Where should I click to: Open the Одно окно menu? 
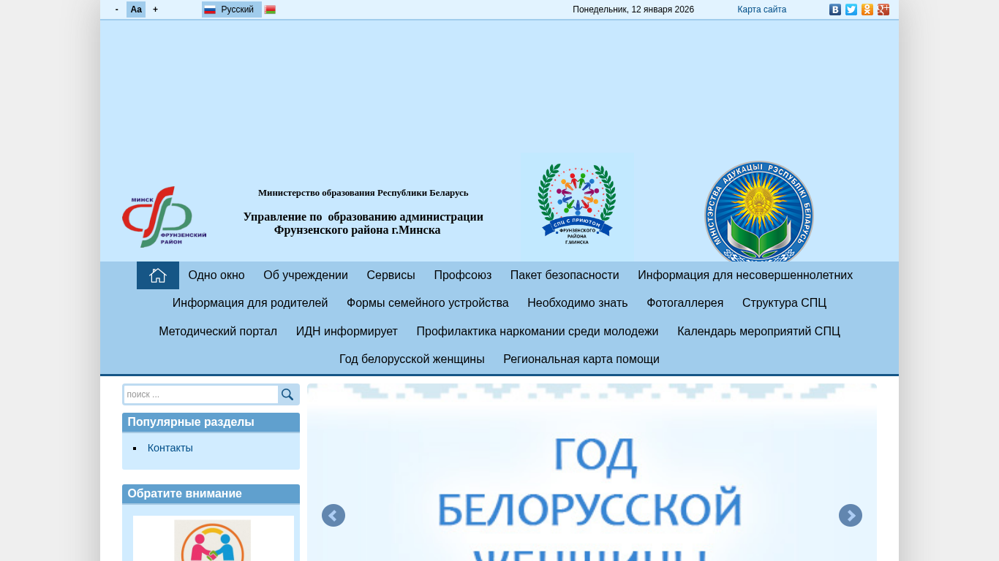tap(216, 275)
